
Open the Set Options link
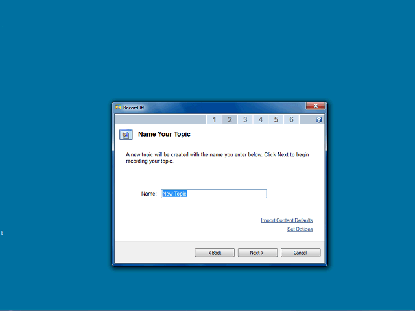[x=300, y=229]
